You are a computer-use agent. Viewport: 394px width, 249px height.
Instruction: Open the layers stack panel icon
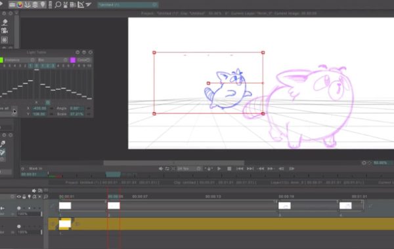coord(35,5)
